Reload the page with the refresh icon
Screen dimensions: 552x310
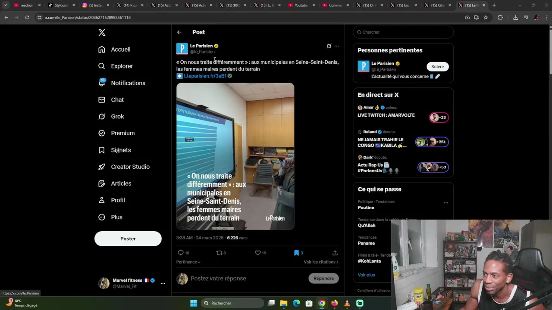click(27, 18)
